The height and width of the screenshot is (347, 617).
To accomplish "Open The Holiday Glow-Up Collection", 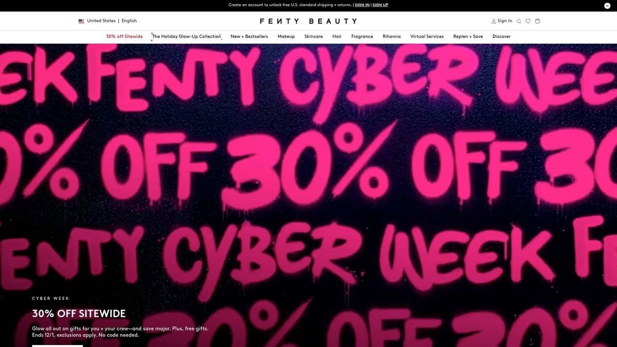I will point(187,36).
